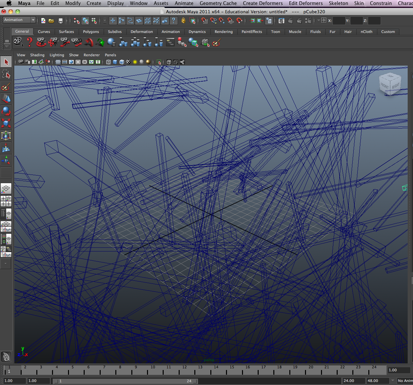The width and height of the screenshot is (413, 385).
Task: Choose the Lasso select tool
Action: [6, 74]
